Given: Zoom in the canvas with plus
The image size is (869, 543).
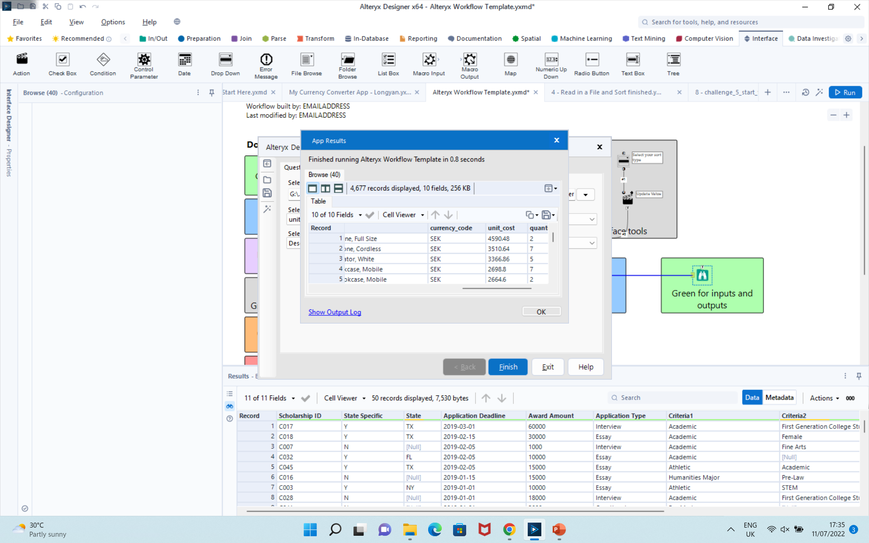Looking at the screenshot, I should pos(846,115).
